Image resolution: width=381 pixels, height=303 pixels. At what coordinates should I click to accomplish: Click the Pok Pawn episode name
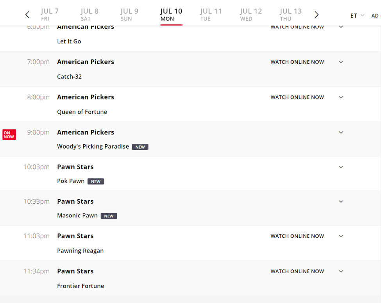71,181
